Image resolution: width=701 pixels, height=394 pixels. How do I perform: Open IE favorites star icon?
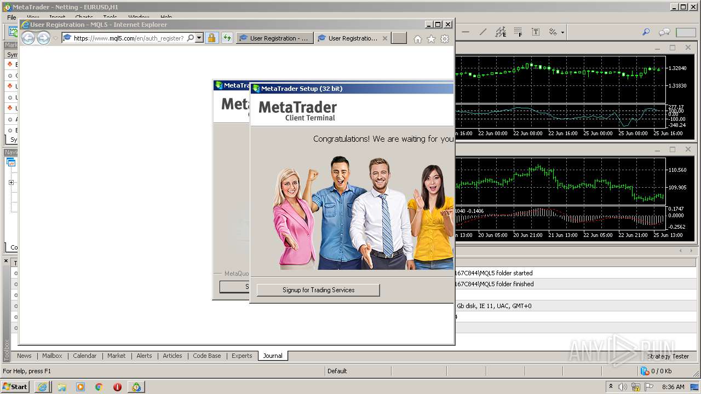click(x=431, y=39)
